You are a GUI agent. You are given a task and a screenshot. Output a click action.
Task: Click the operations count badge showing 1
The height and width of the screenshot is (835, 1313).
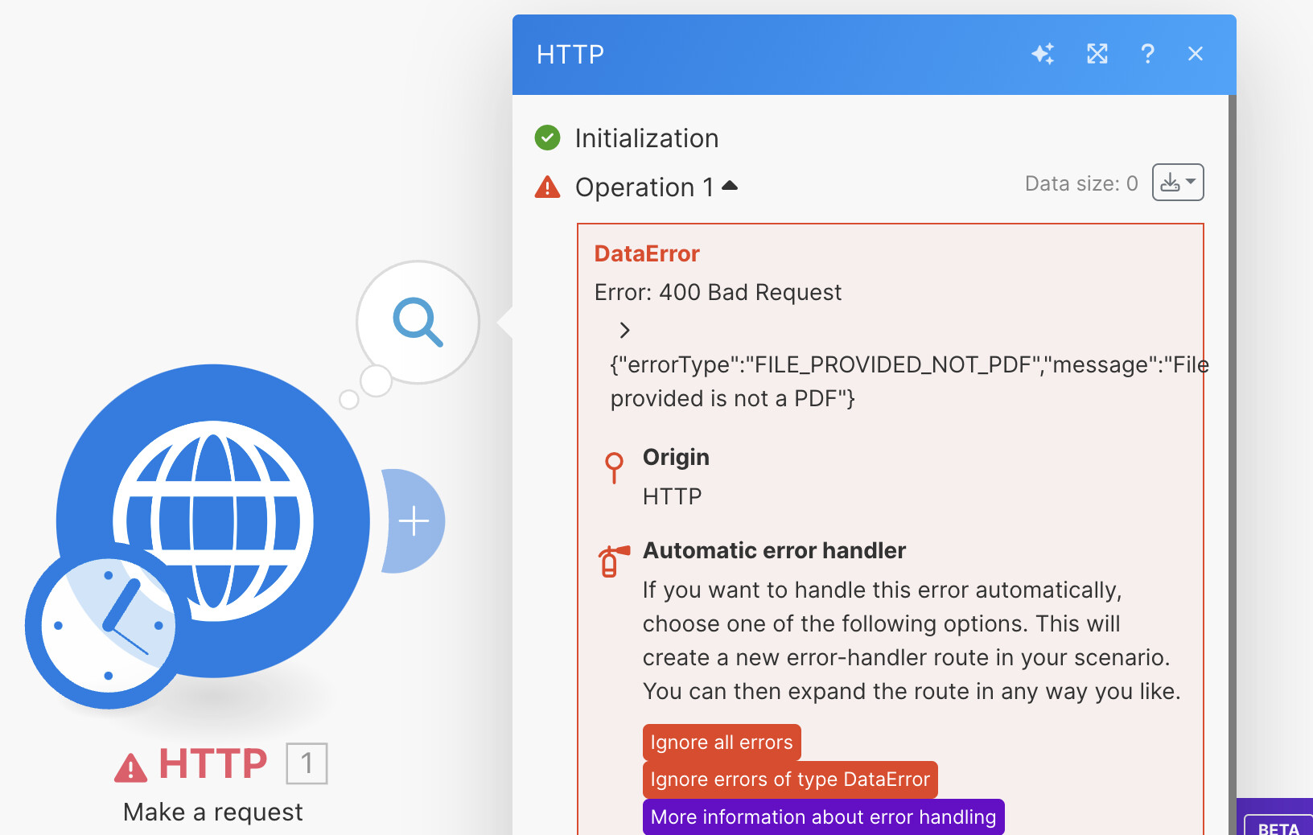tap(307, 763)
